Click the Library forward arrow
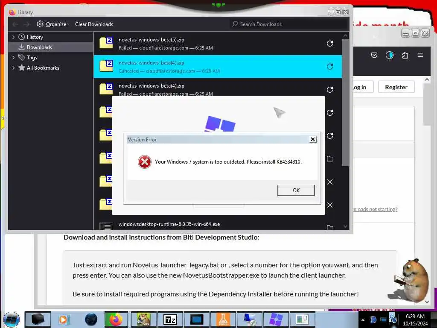 pyautogui.click(x=26, y=24)
